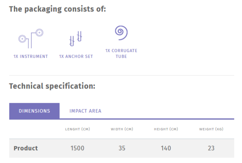This screenshot has width=242, height=163.
Task: Click the 1500 length value
Action: point(77,148)
